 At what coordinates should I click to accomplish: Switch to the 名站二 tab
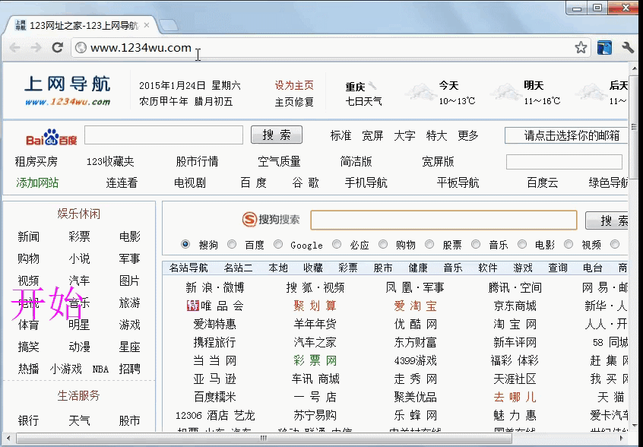238,268
